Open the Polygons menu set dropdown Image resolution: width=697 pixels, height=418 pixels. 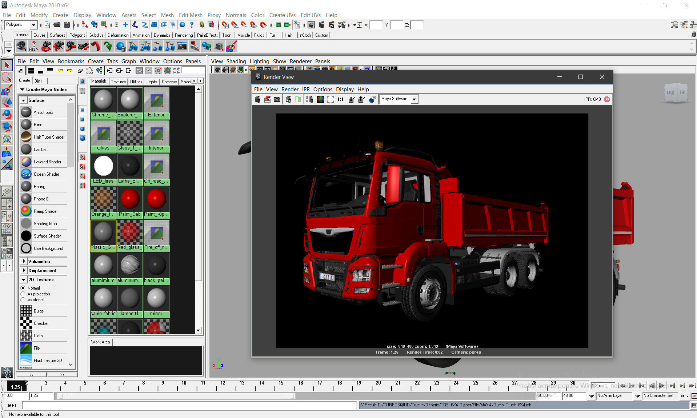click(33, 25)
